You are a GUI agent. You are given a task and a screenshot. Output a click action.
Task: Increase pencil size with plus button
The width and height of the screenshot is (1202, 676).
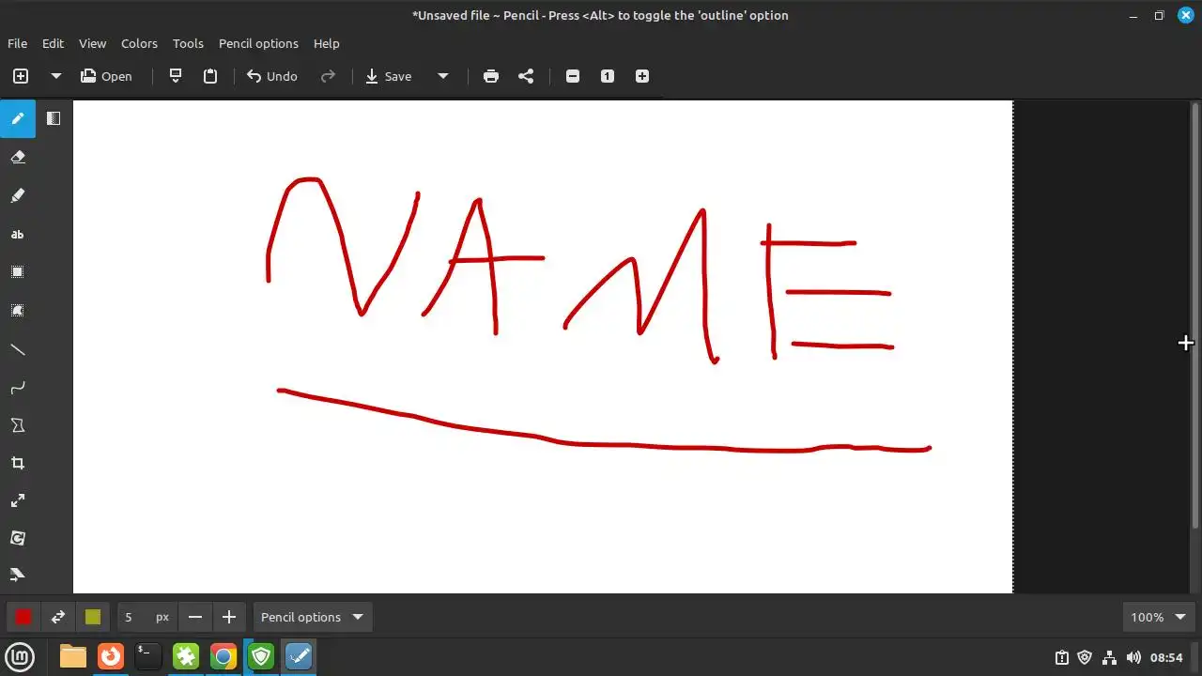tap(229, 617)
